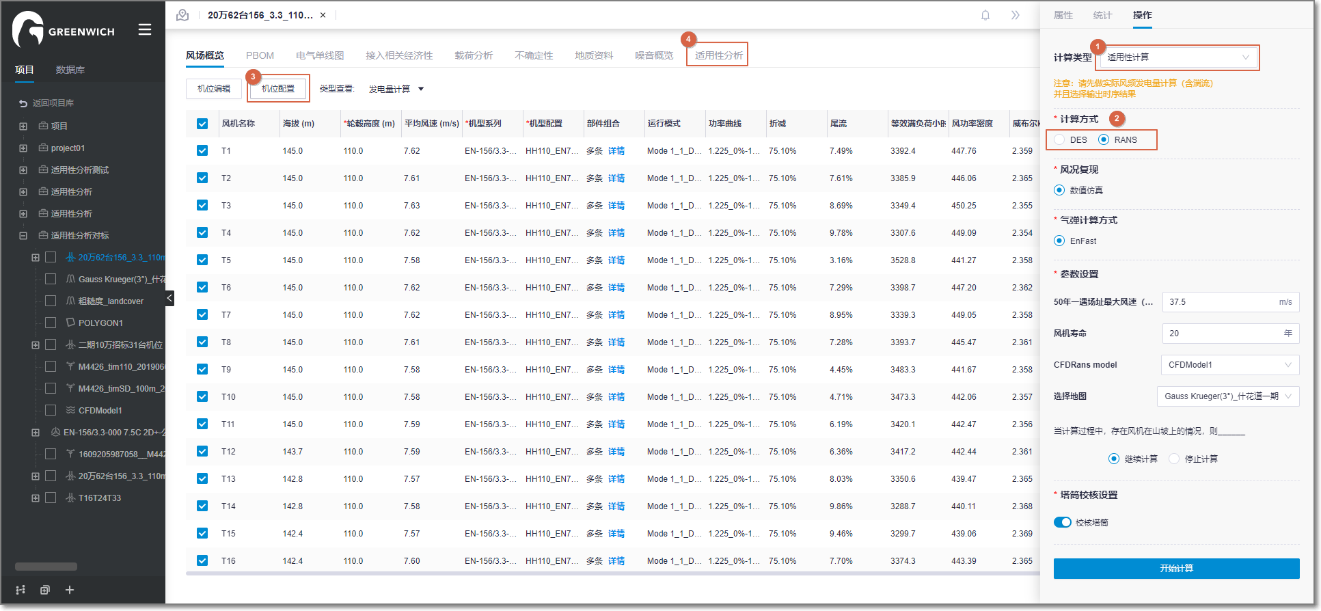
Task: Uncheck the T12 row checkbox
Action: click(x=202, y=451)
